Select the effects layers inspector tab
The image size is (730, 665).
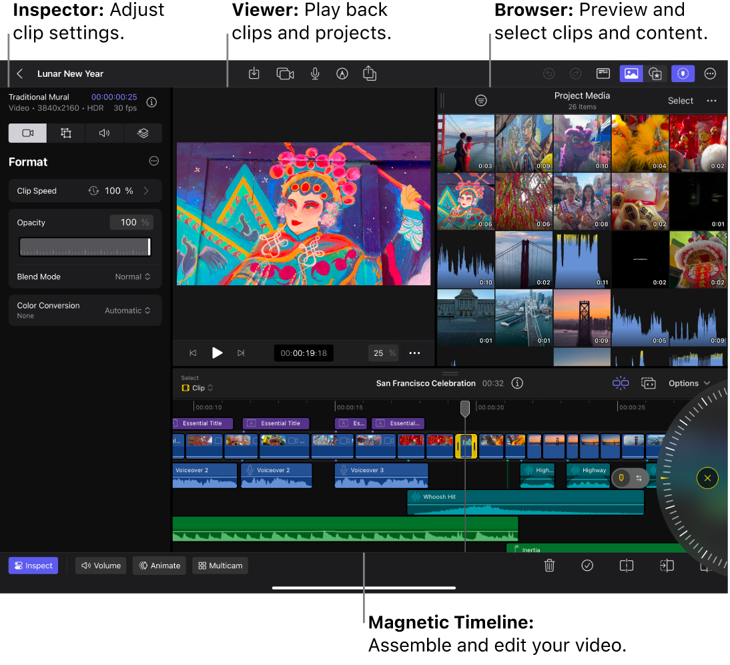[143, 133]
